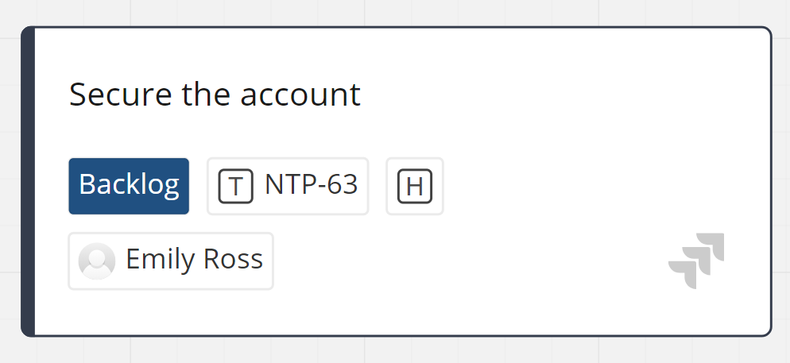Click the first name 'Emily' in assignee chip

tap(156, 260)
